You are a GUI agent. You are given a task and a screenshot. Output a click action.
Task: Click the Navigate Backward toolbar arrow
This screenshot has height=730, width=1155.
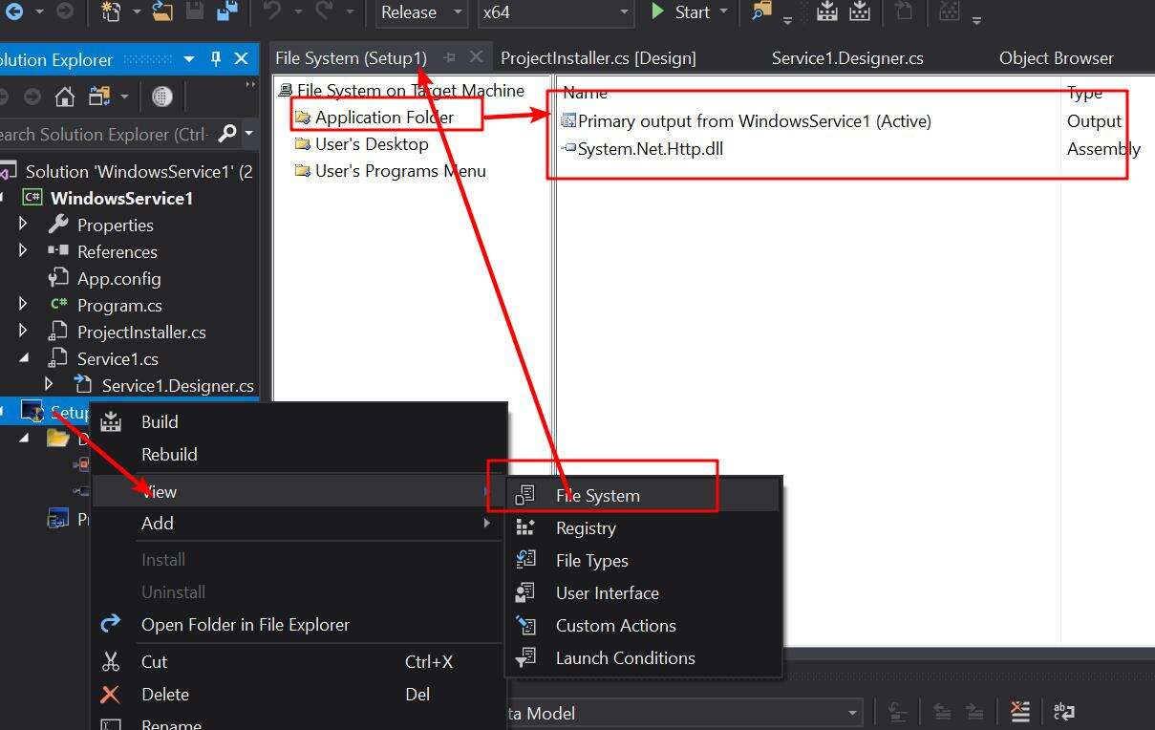[13, 12]
